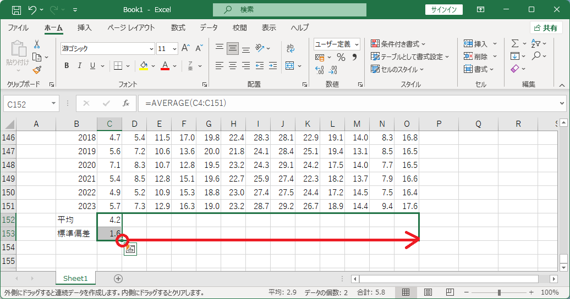
Task: Collapse the ribbon with chevron
Action: [x=562, y=85]
